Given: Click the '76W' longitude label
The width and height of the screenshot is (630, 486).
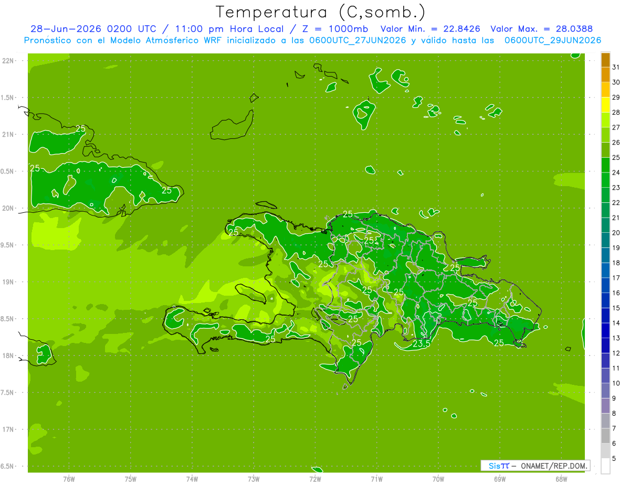Looking at the screenshot, I should tap(69, 479).
